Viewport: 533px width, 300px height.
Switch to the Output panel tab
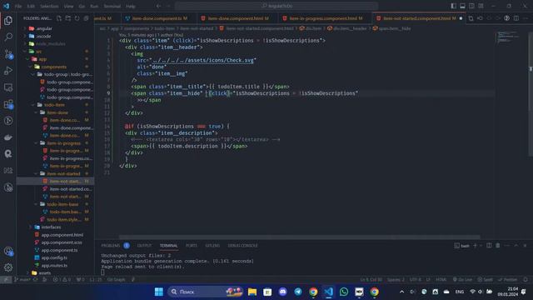(144, 245)
